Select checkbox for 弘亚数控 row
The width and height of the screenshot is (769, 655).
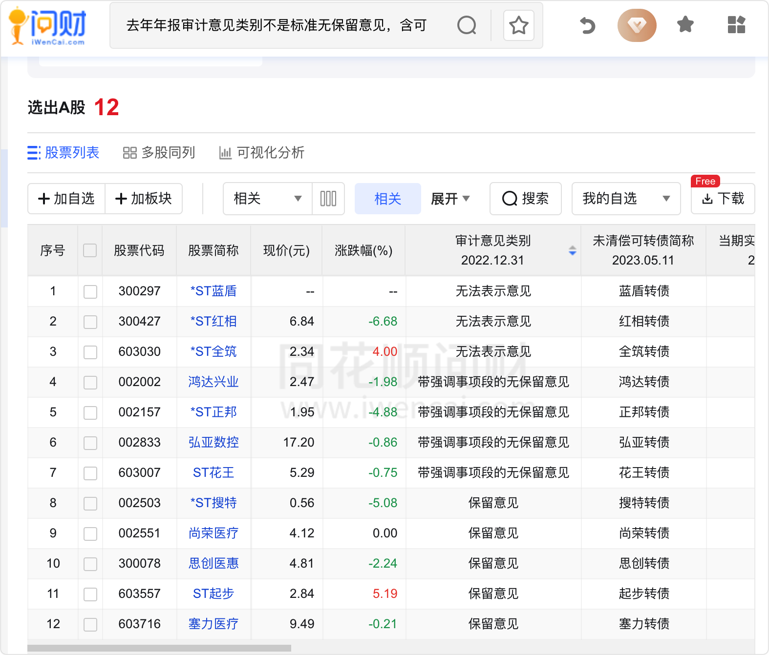(90, 443)
